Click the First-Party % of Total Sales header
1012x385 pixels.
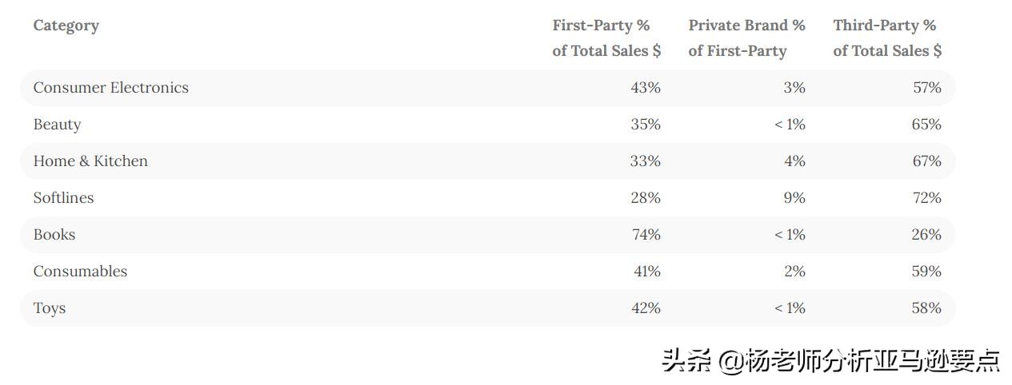606,38
